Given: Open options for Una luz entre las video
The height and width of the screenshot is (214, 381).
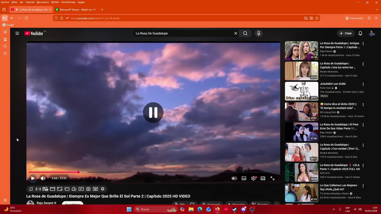Looking at the screenshot, I should [363, 64].
